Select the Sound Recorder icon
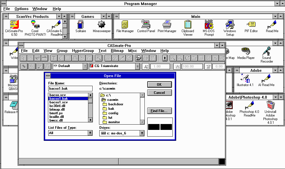The height and width of the screenshot is (169, 285). tap(267, 55)
